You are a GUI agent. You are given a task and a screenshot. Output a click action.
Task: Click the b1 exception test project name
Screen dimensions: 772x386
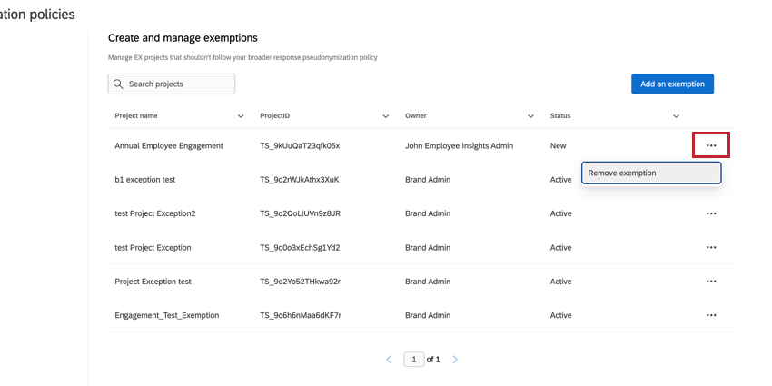click(x=145, y=180)
